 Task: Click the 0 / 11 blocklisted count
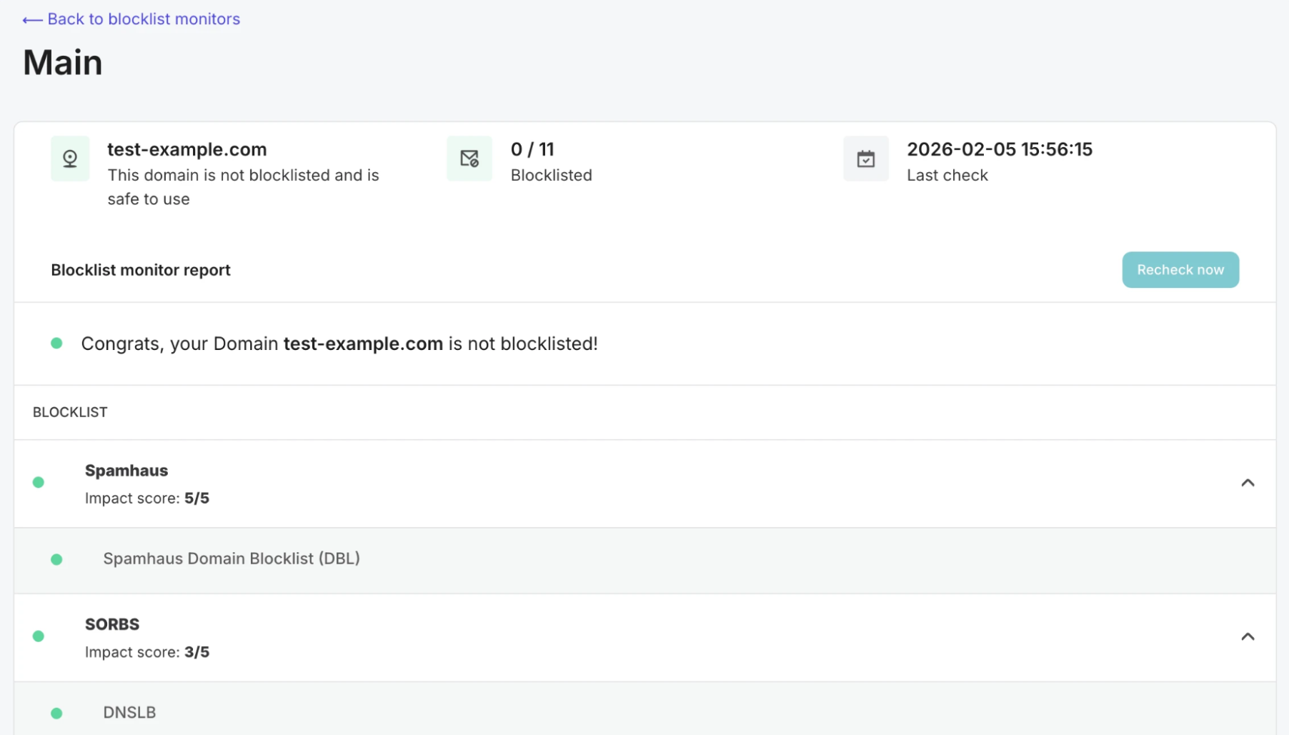532,149
